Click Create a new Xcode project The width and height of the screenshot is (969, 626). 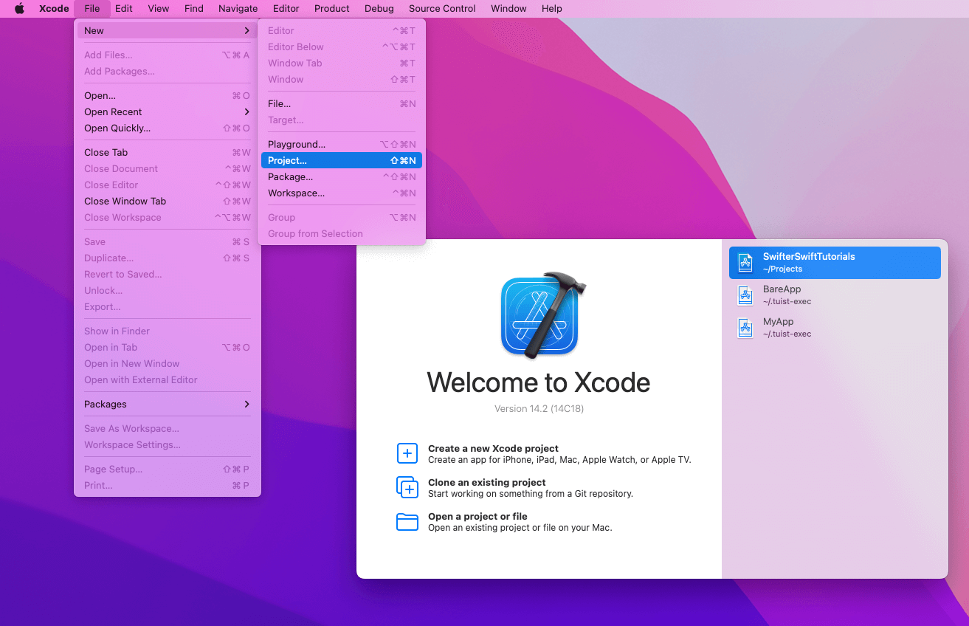pyautogui.click(x=493, y=449)
